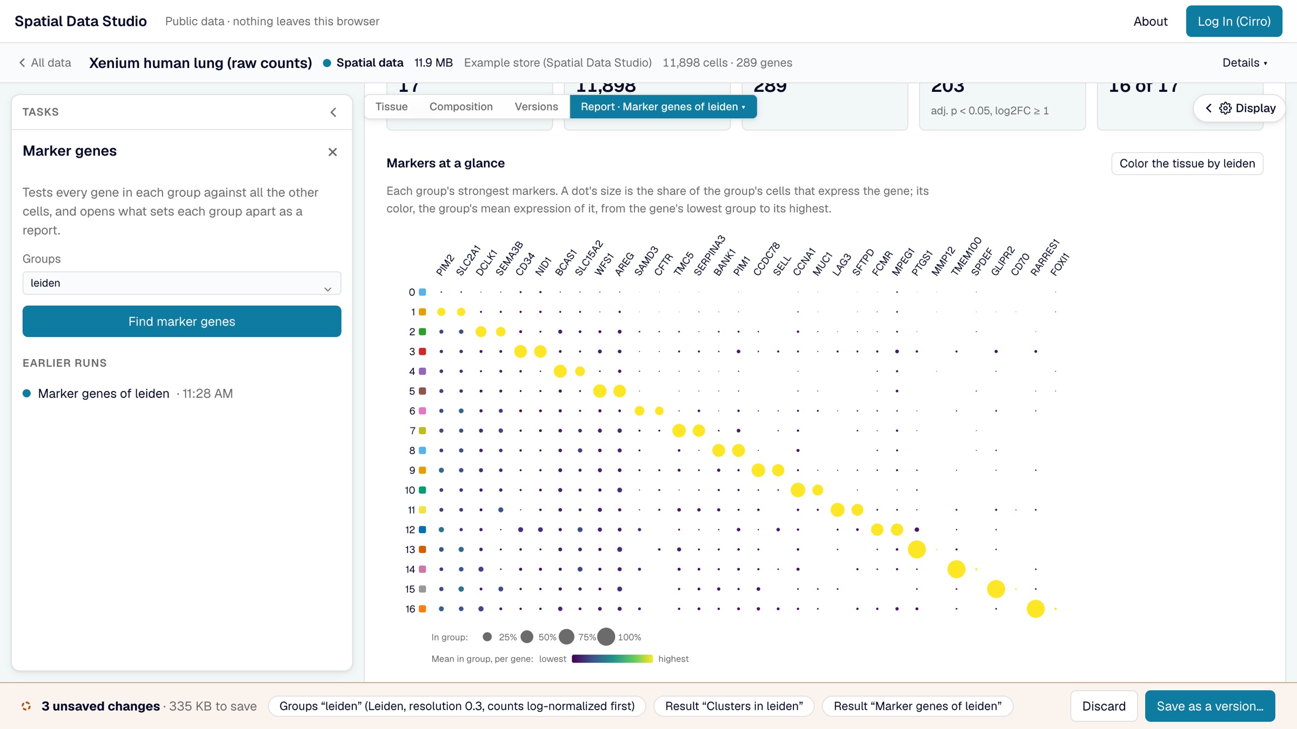Click Log In (Cirro) button

click(x=1234, y=21)
